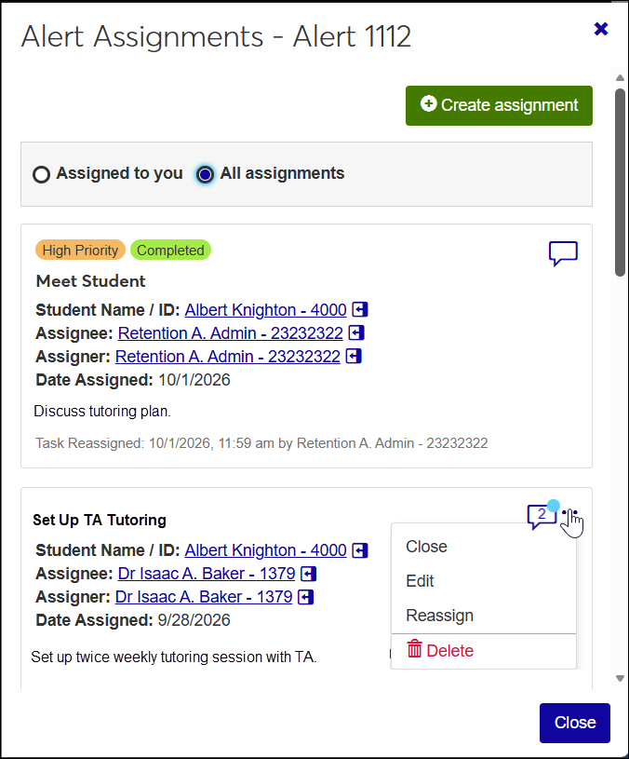Viewport: 629px width, 759px height.
Task: Close the dialog with the X icon
Action: (x=601, y=29)
